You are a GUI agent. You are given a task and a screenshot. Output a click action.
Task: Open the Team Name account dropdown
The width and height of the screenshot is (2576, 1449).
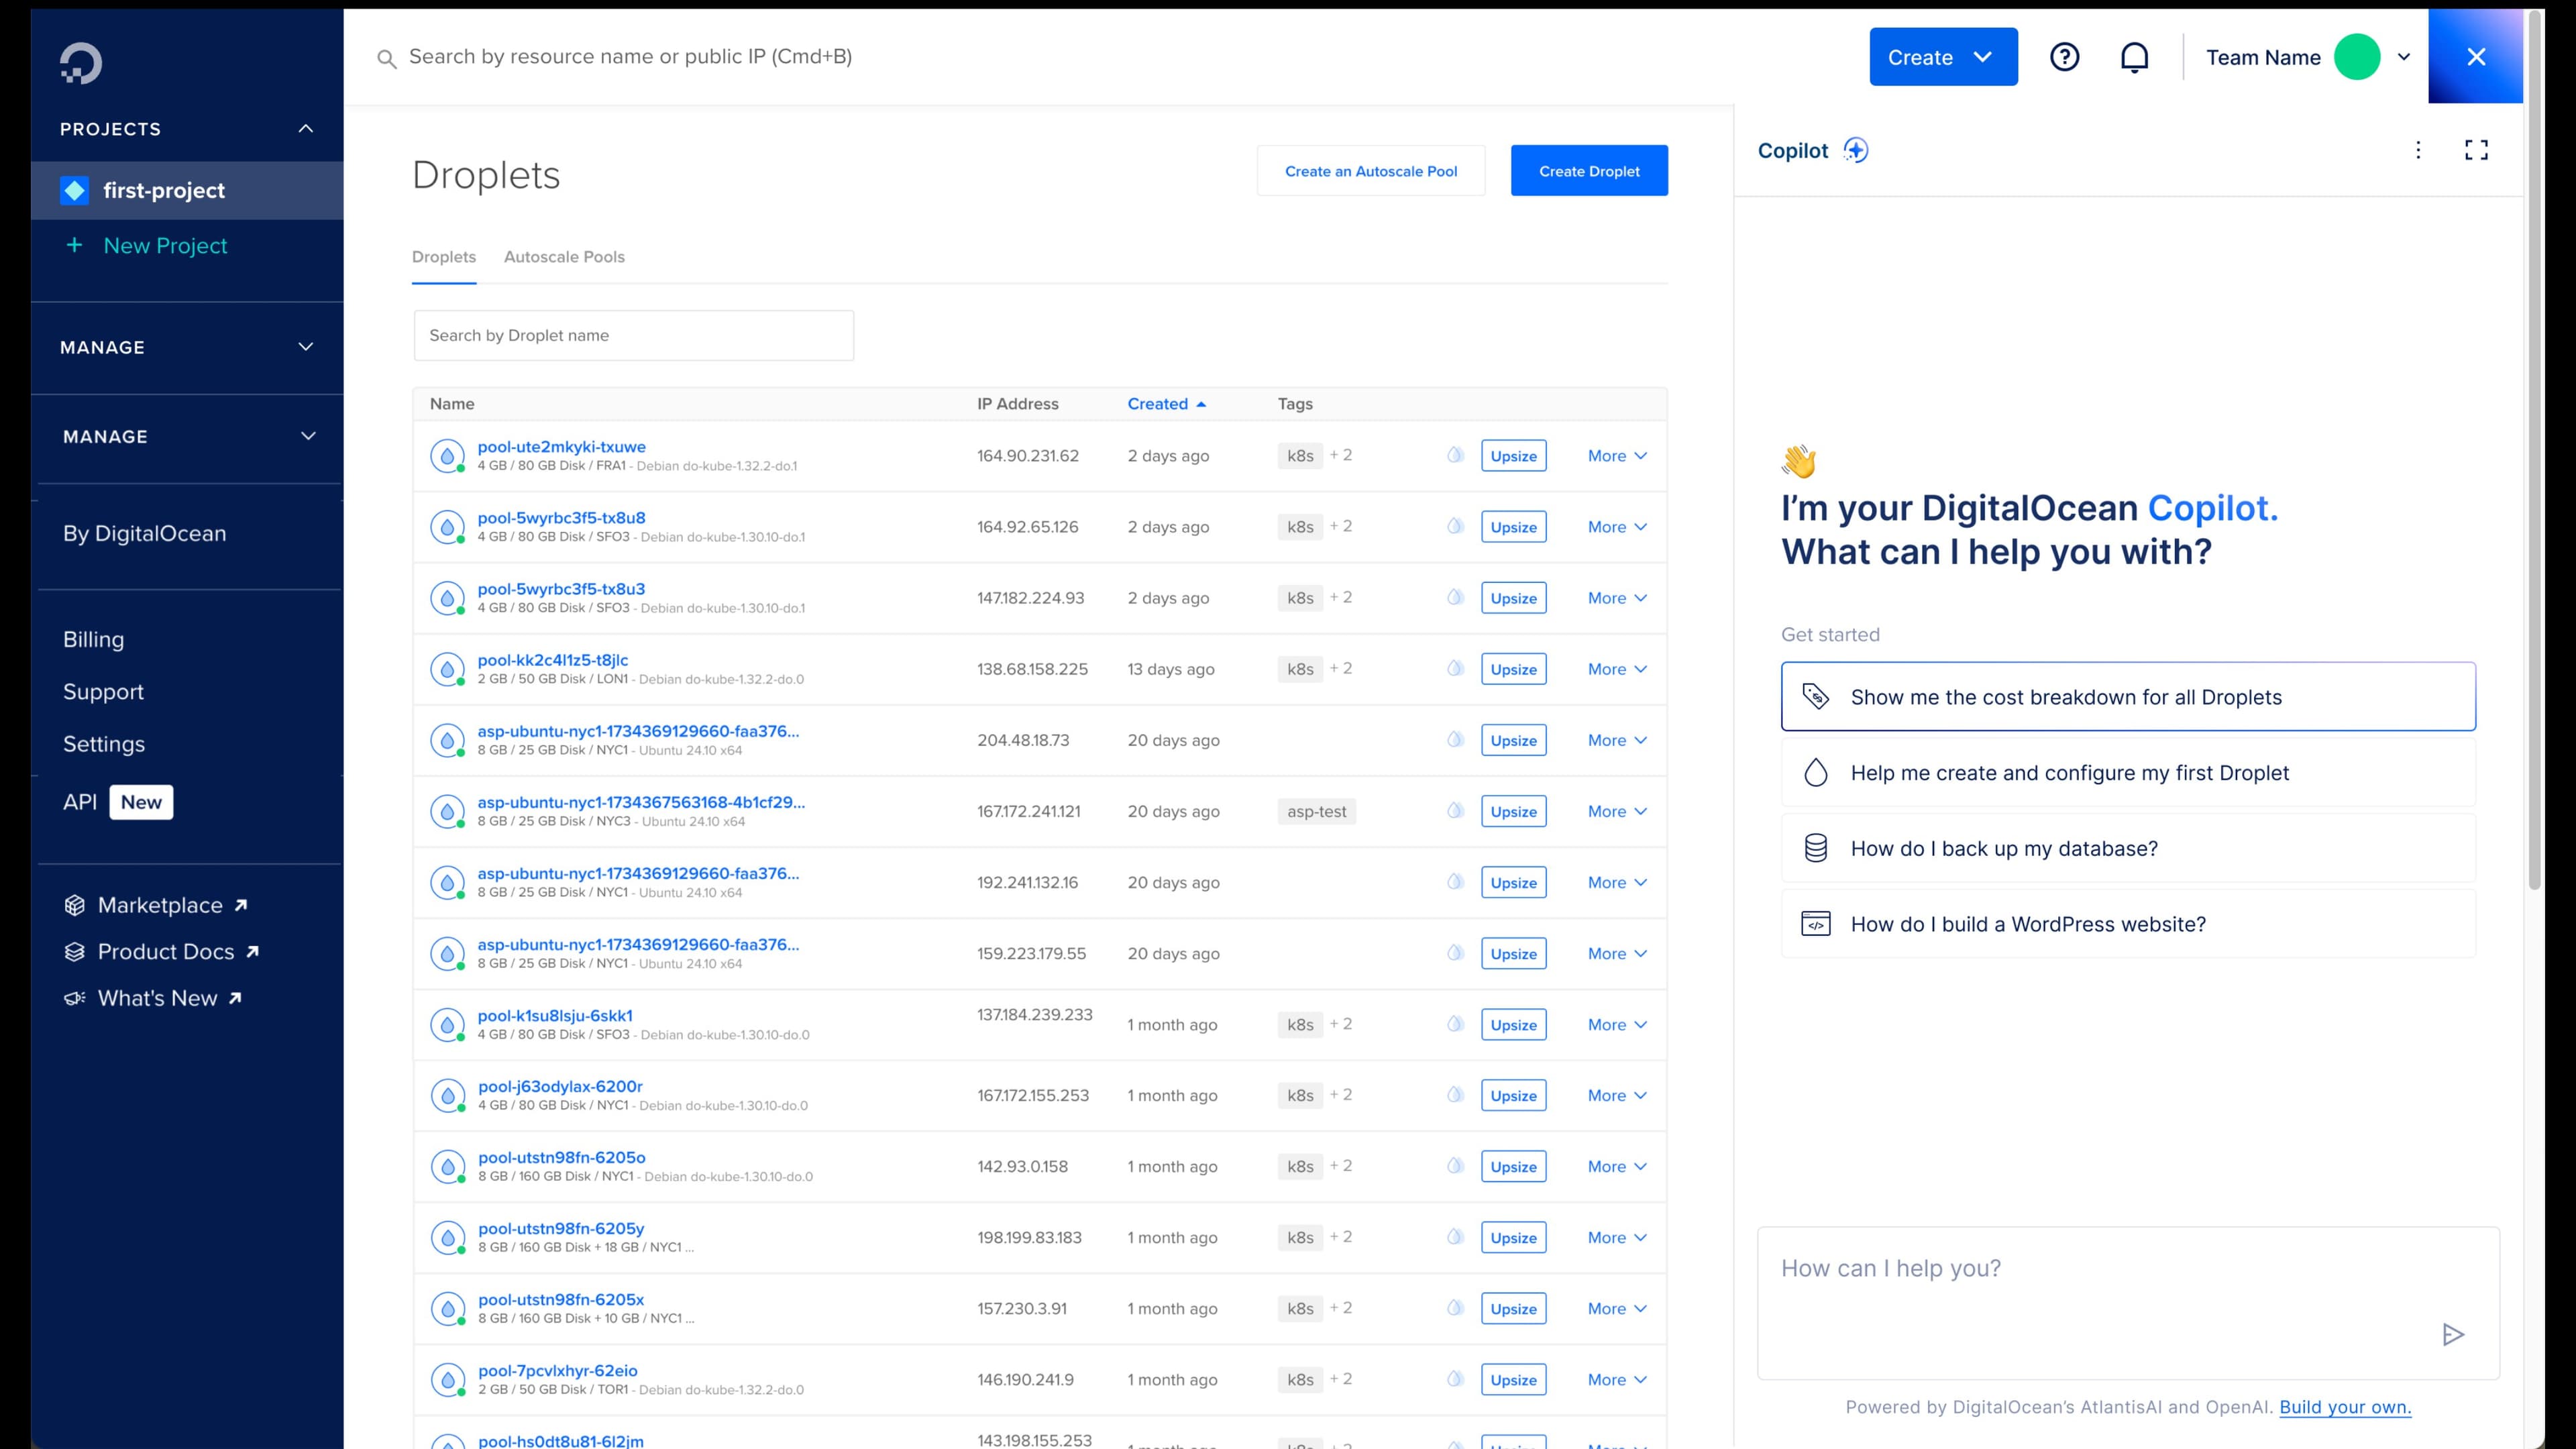tap(2404, 57)
